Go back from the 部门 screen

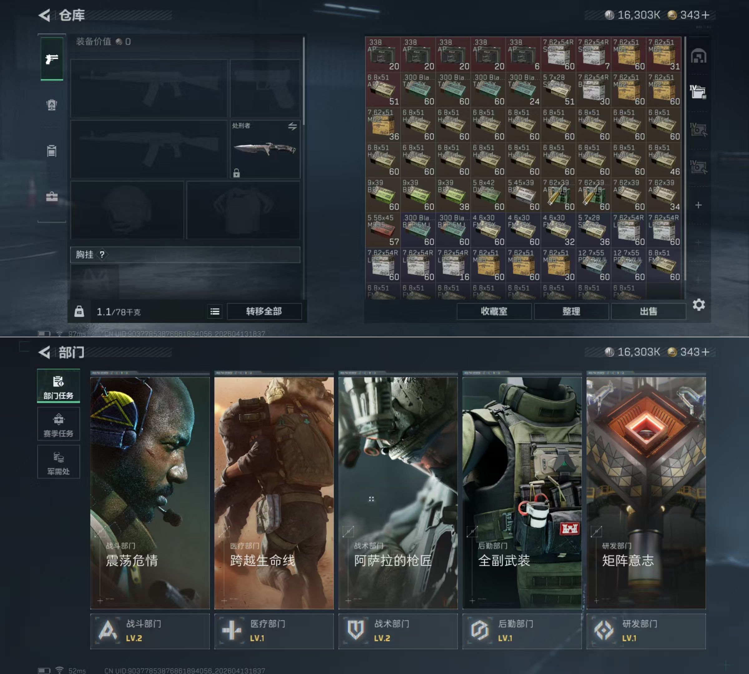(x=45, y=352)
